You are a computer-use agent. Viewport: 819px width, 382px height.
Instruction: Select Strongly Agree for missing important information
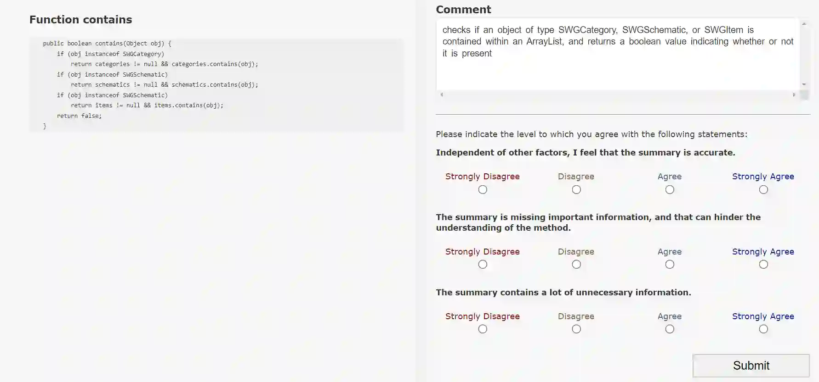click(763, 265)
